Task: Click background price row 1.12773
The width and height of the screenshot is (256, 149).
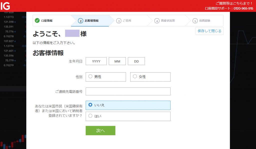Action: [9, 17]
